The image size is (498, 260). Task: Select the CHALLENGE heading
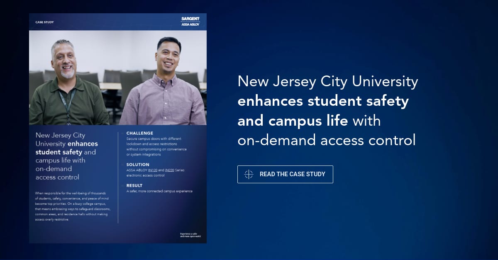pos(140,133)
